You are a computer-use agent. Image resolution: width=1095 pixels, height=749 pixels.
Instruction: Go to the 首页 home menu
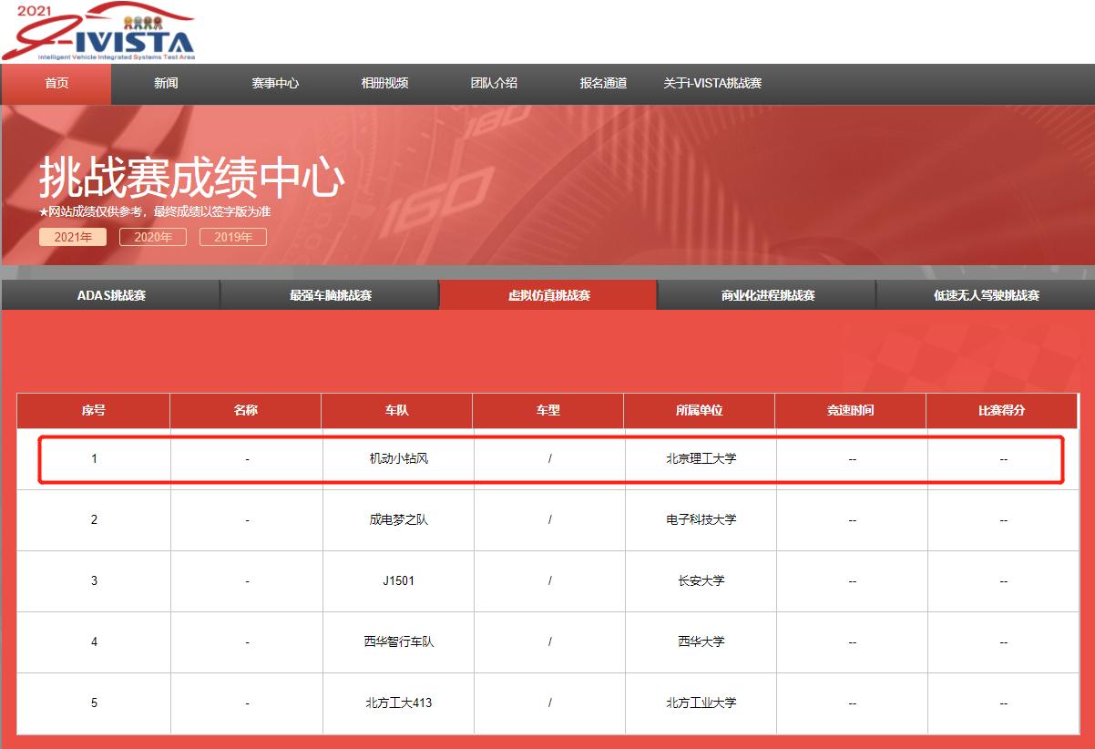[56, 83]
